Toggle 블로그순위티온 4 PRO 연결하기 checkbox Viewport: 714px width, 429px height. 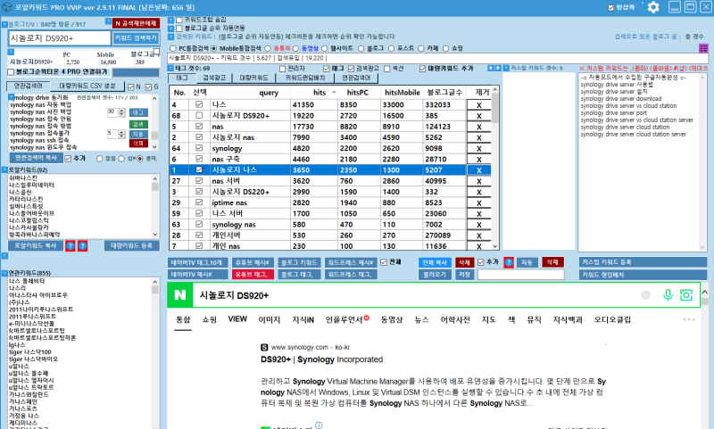point(11,72)
